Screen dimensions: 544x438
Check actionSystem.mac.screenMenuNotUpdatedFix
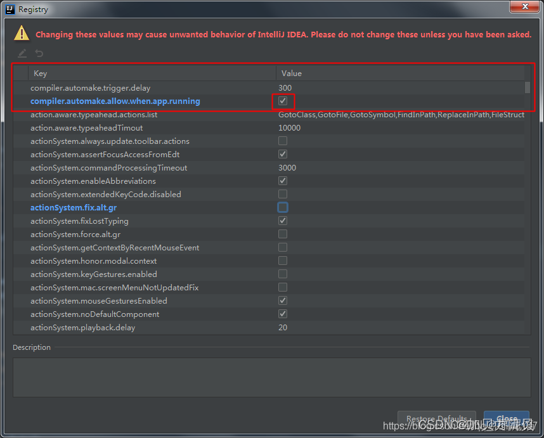click(283, 287)
